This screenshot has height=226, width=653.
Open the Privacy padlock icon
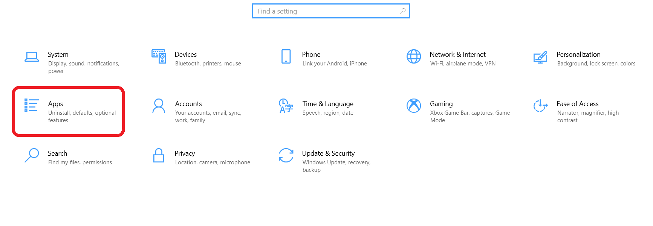[159, 155]
